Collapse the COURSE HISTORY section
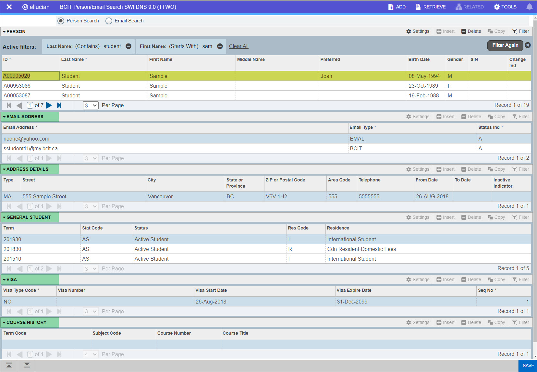This screenshot has width=537, height=372. 4,322
